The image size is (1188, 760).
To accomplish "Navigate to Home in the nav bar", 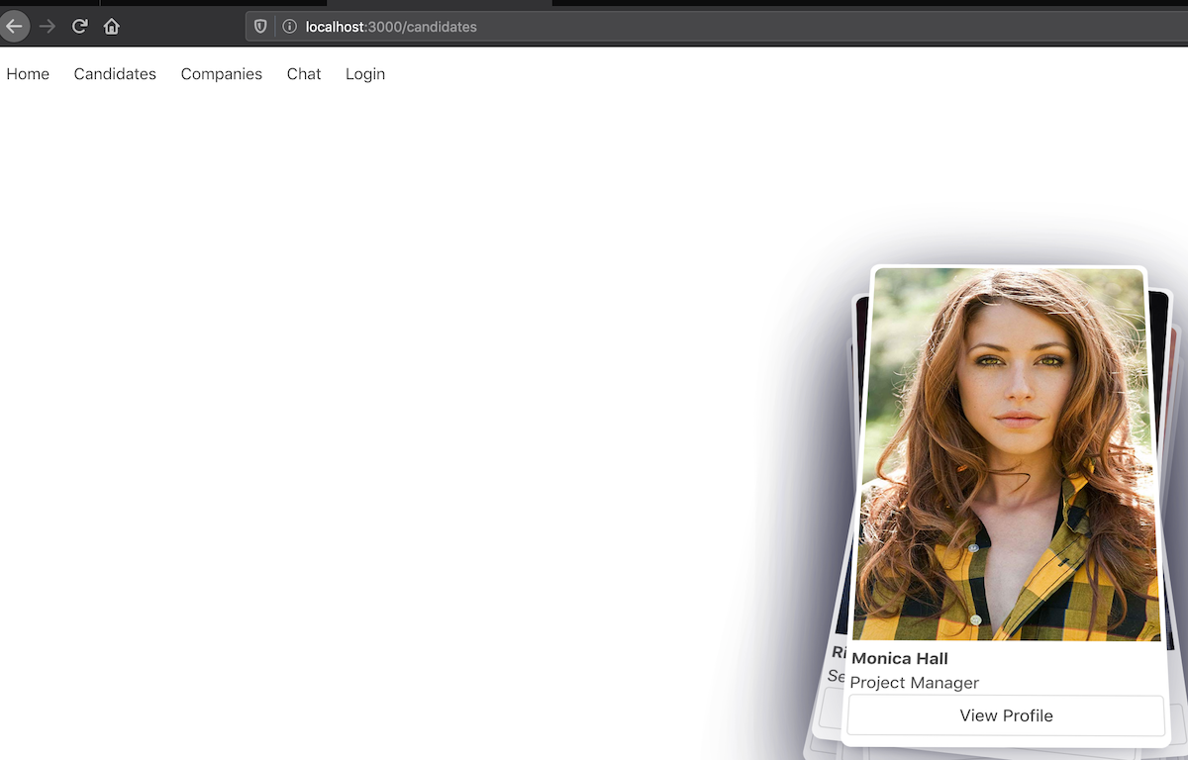I will click(28, 74).
